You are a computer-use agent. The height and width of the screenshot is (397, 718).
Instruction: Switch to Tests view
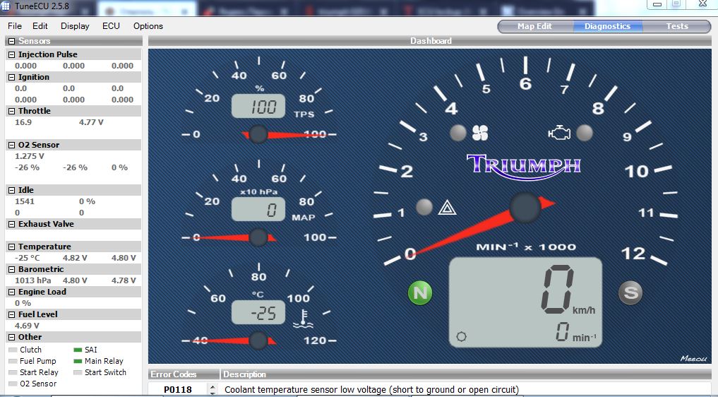click(676, 26)
